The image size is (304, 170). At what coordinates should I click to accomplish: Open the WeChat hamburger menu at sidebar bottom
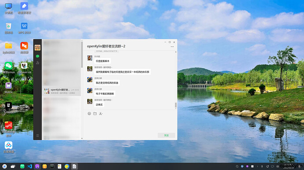(x=37, y=136)
